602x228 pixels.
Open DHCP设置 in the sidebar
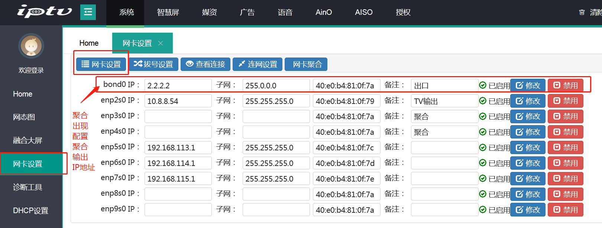click(x=30, y=211)
